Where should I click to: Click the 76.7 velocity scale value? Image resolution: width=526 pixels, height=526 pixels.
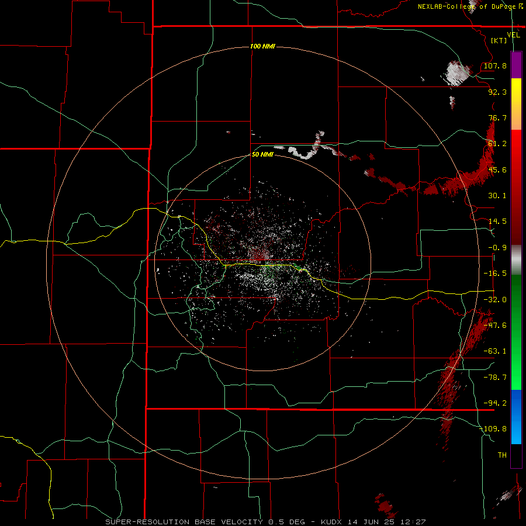coord(497,117)
